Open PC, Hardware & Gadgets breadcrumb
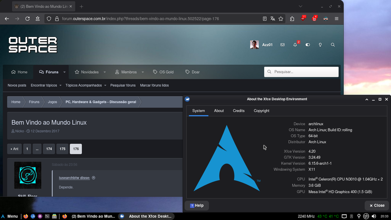The width and height of the screenshot is (391, 220). pyautogui.click(x=101, y=102)
